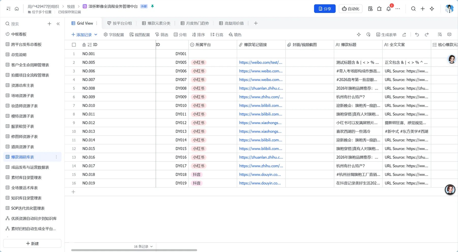Open the history clock icon in toolbar

point(368,35)
